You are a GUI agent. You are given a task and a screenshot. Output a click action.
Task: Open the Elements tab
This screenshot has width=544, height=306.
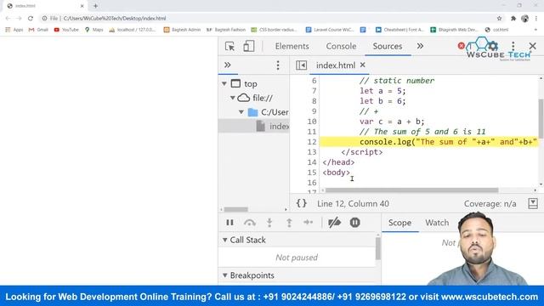[292, 46]
